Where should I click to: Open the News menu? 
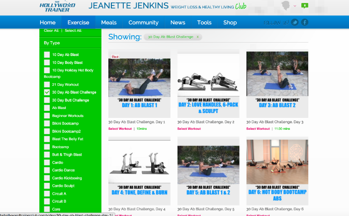178,22
